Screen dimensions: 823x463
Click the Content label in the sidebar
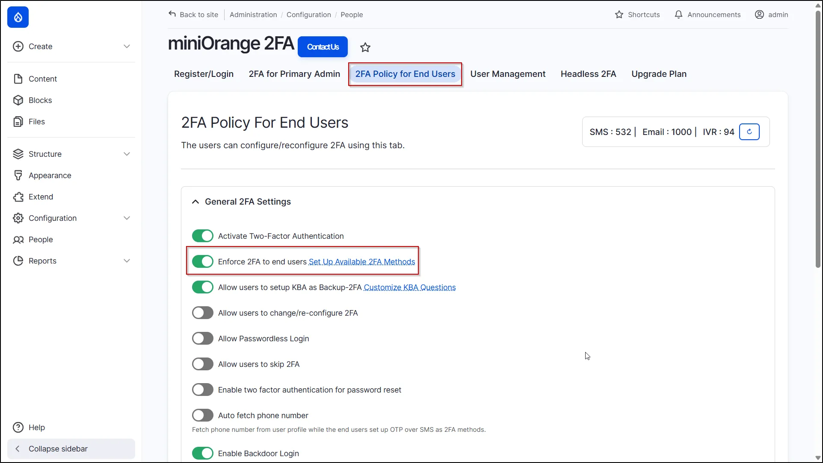[x=43, y=79]
